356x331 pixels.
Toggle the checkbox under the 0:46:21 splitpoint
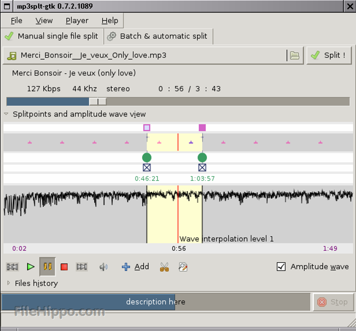[x=147, y=168]
